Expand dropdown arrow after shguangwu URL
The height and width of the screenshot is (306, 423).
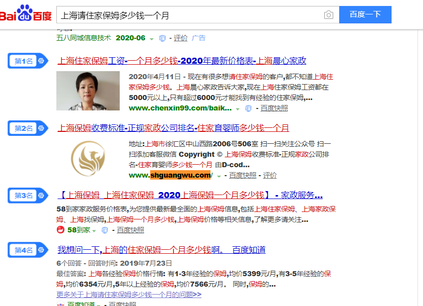219,176
